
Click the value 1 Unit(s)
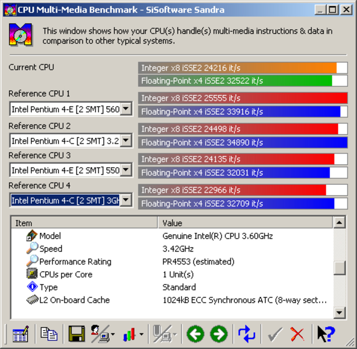point(178,274)
